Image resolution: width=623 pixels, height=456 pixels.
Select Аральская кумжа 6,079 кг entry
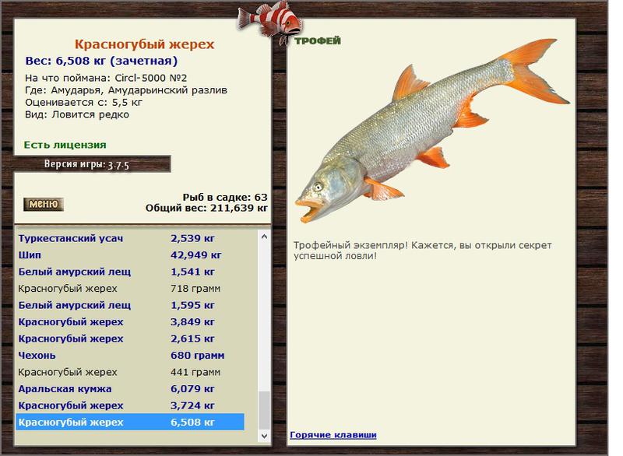tap(130, 389)
